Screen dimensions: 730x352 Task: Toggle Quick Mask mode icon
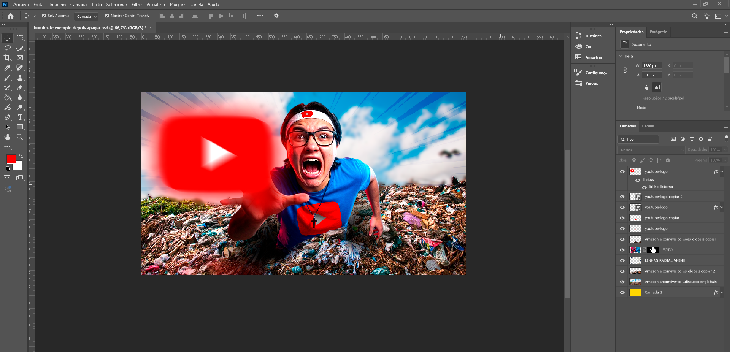[x=7, y=178]
